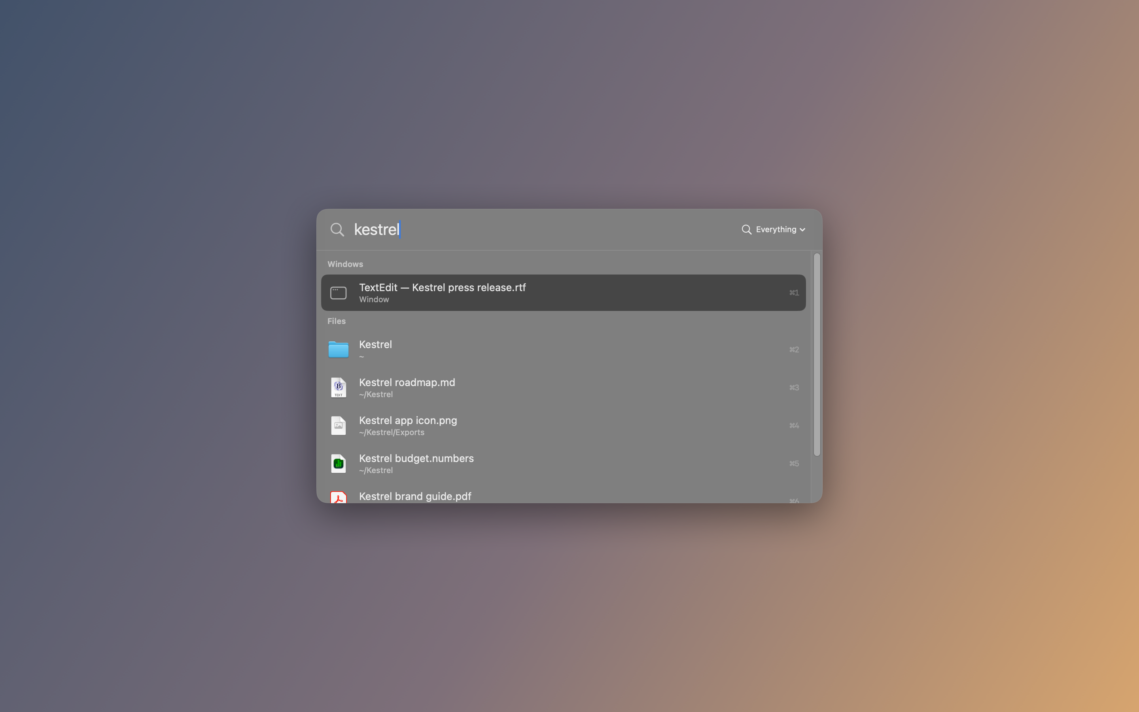Click the magnifying glass search icon
The height and width of the screenshot is (712, 1139).
click(337, 230)
